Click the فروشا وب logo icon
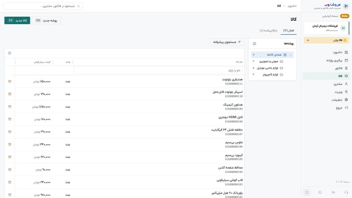The image size is (352, 198). pos(346,6)
